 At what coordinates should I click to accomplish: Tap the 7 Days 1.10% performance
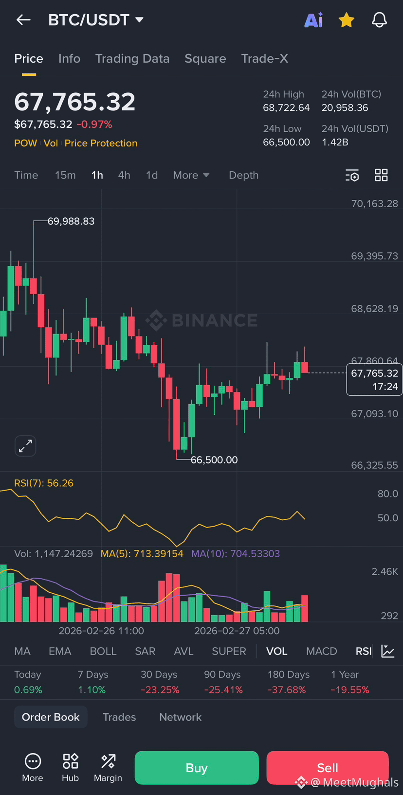pyautogui.click(x=93, y=682)
